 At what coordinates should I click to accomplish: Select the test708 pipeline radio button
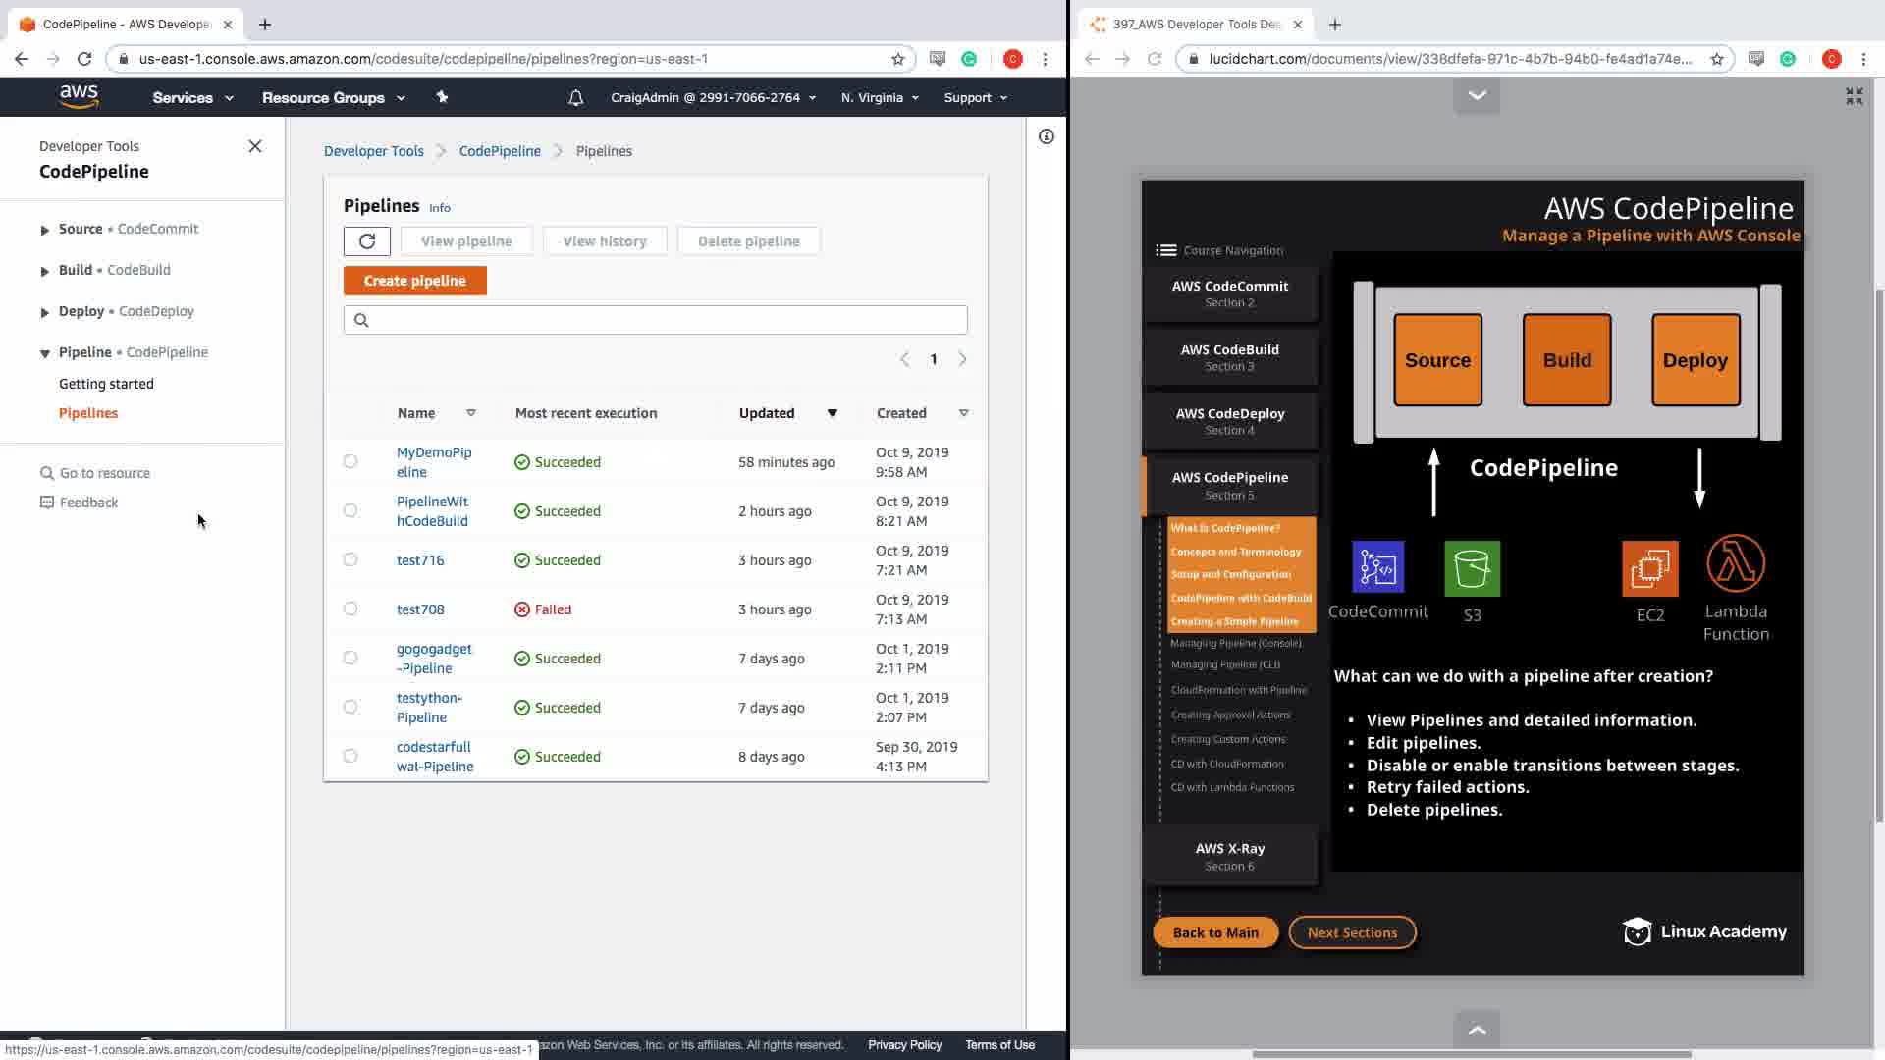(x=350, y=609)
